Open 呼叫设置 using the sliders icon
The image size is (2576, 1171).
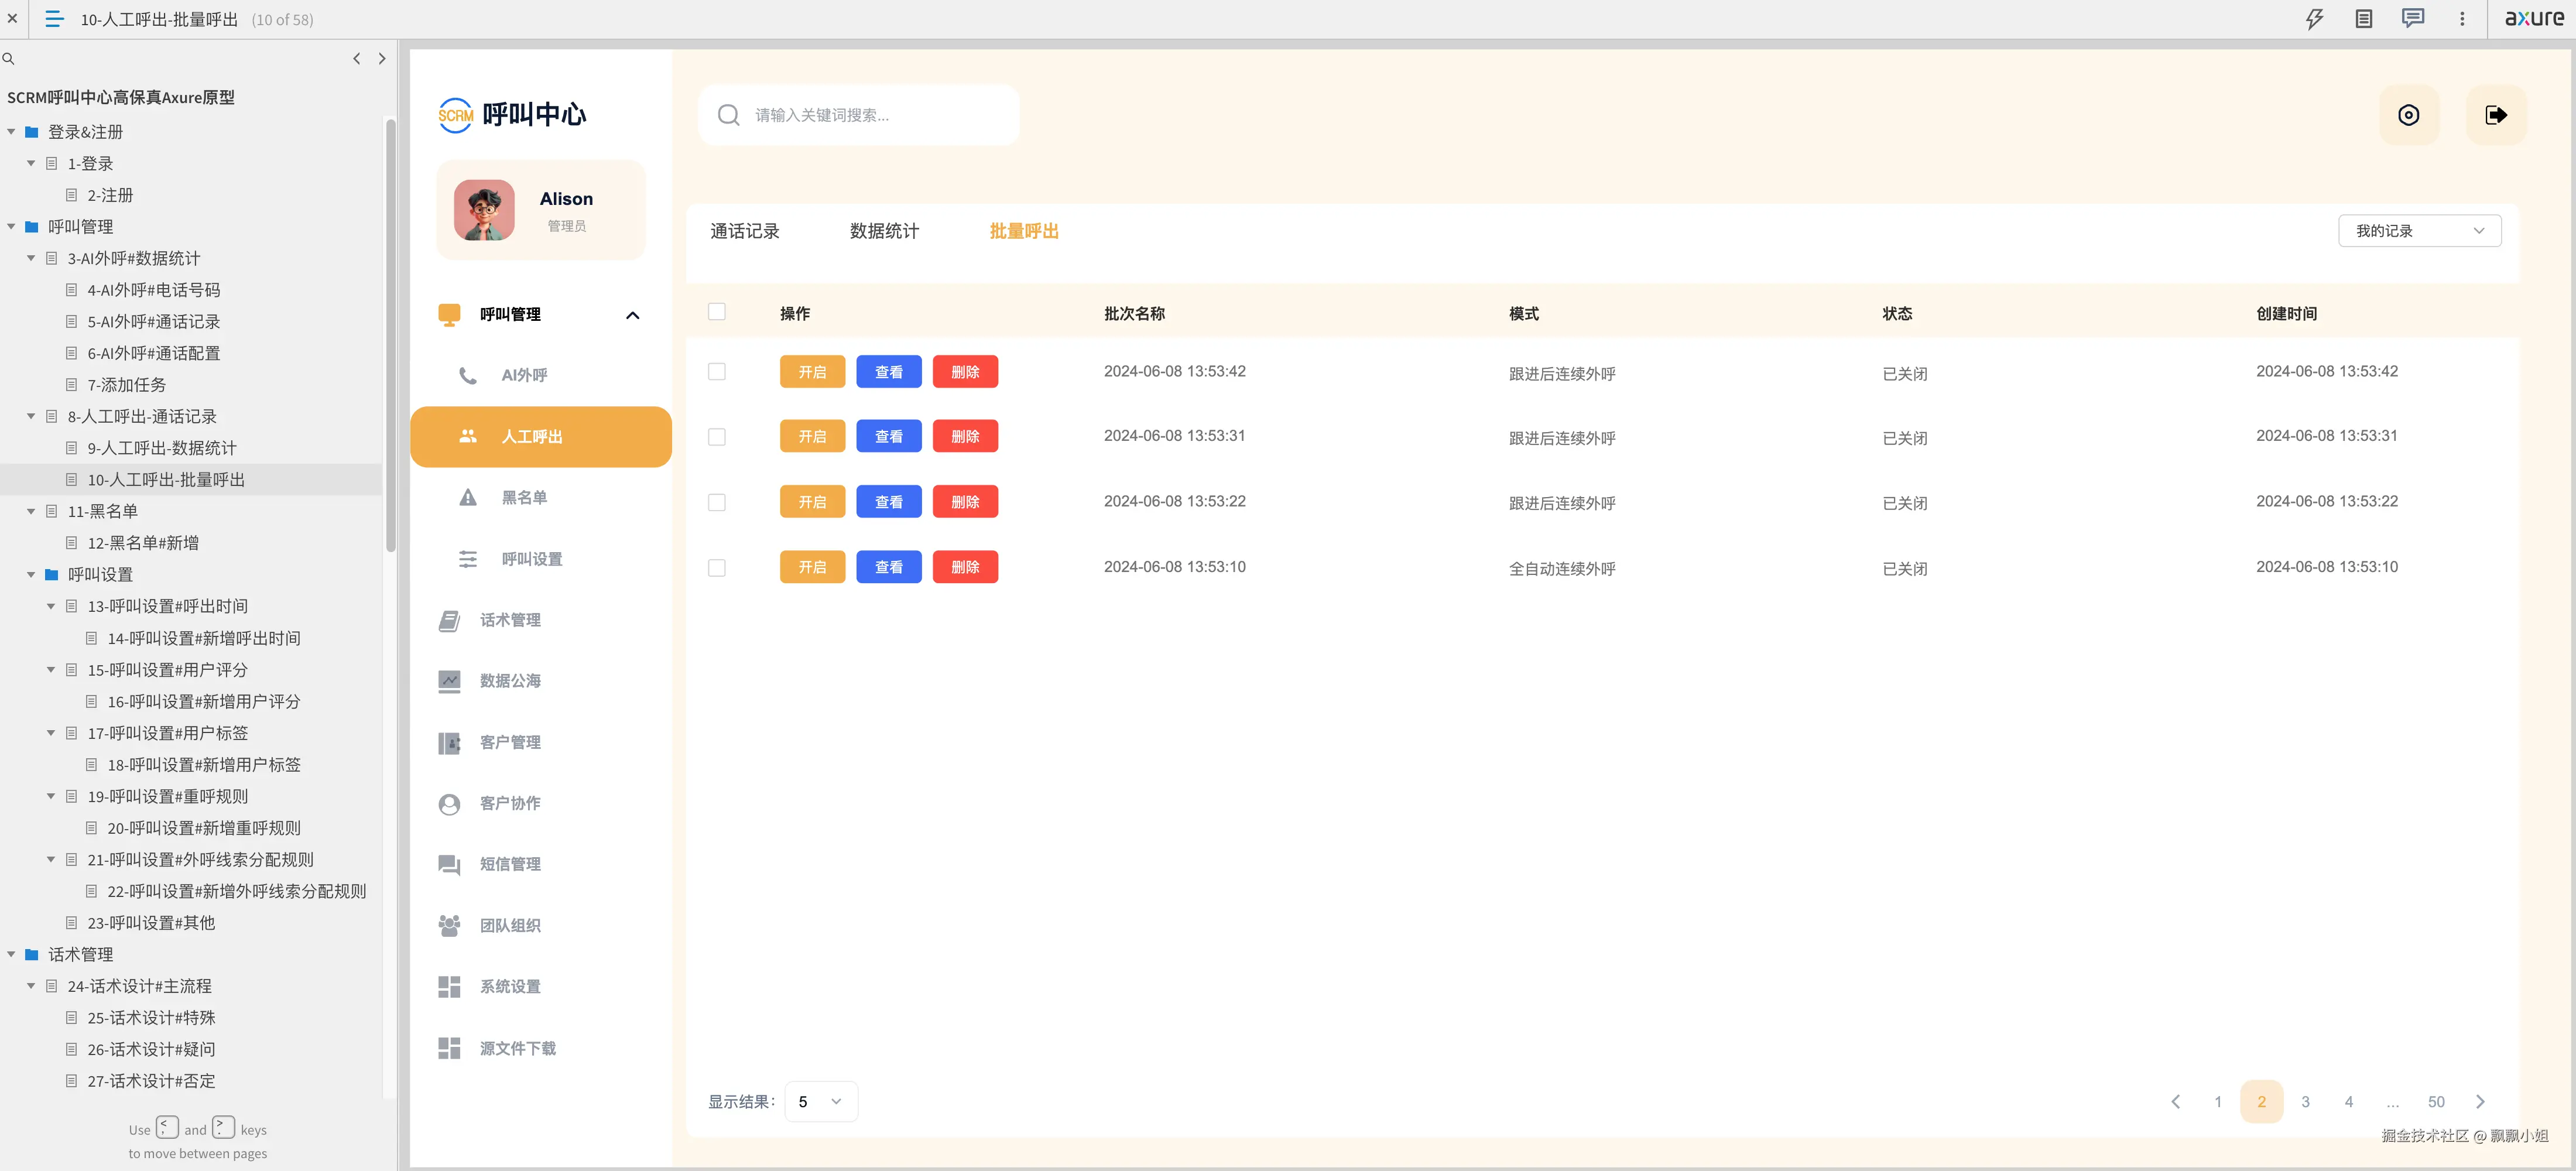[468, 559]
